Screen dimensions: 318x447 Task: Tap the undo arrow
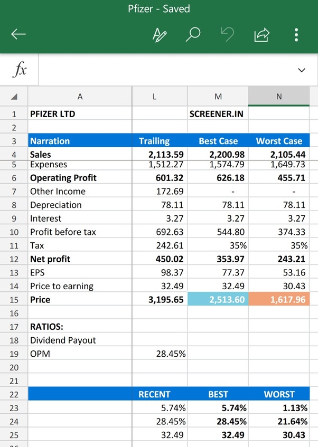[x=227, y=34]
